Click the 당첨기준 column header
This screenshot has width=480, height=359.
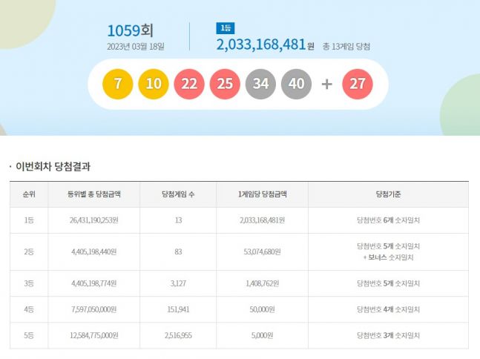388,194
